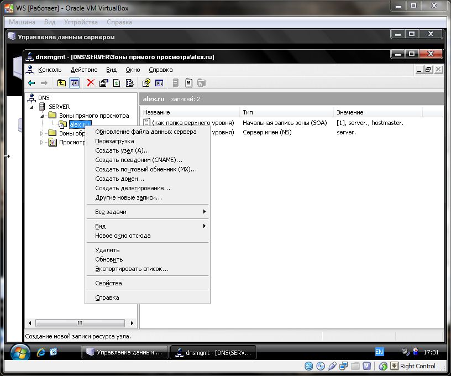Open the VirtualBox Устройства menu
This screenshot has height=376, width=451.
point(81,22)
